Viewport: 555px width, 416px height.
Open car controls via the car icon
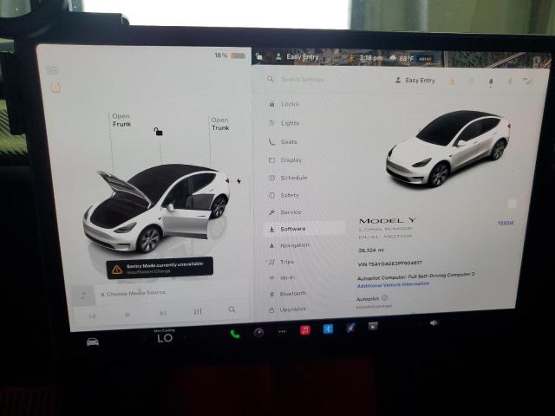[93, 341]
